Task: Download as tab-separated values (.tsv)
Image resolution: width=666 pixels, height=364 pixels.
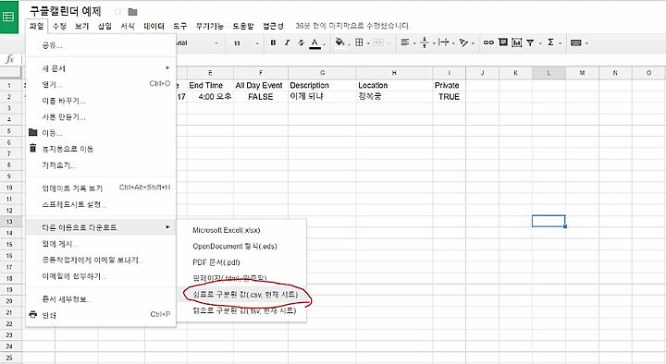Action: [x=241, y=310]
